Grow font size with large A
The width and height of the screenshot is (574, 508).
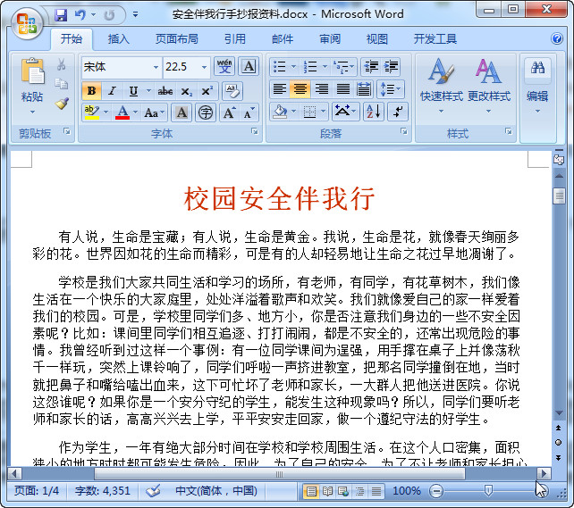[229, 112]
